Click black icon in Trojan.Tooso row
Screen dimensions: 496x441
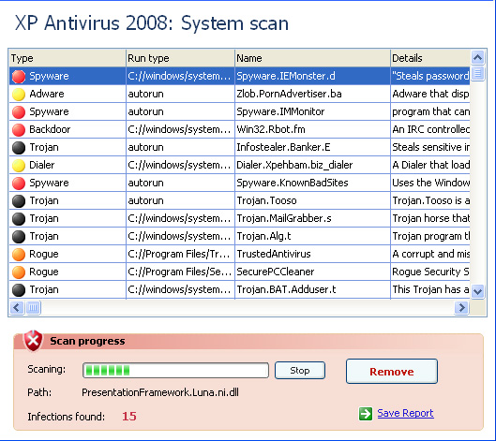point(19,201)
